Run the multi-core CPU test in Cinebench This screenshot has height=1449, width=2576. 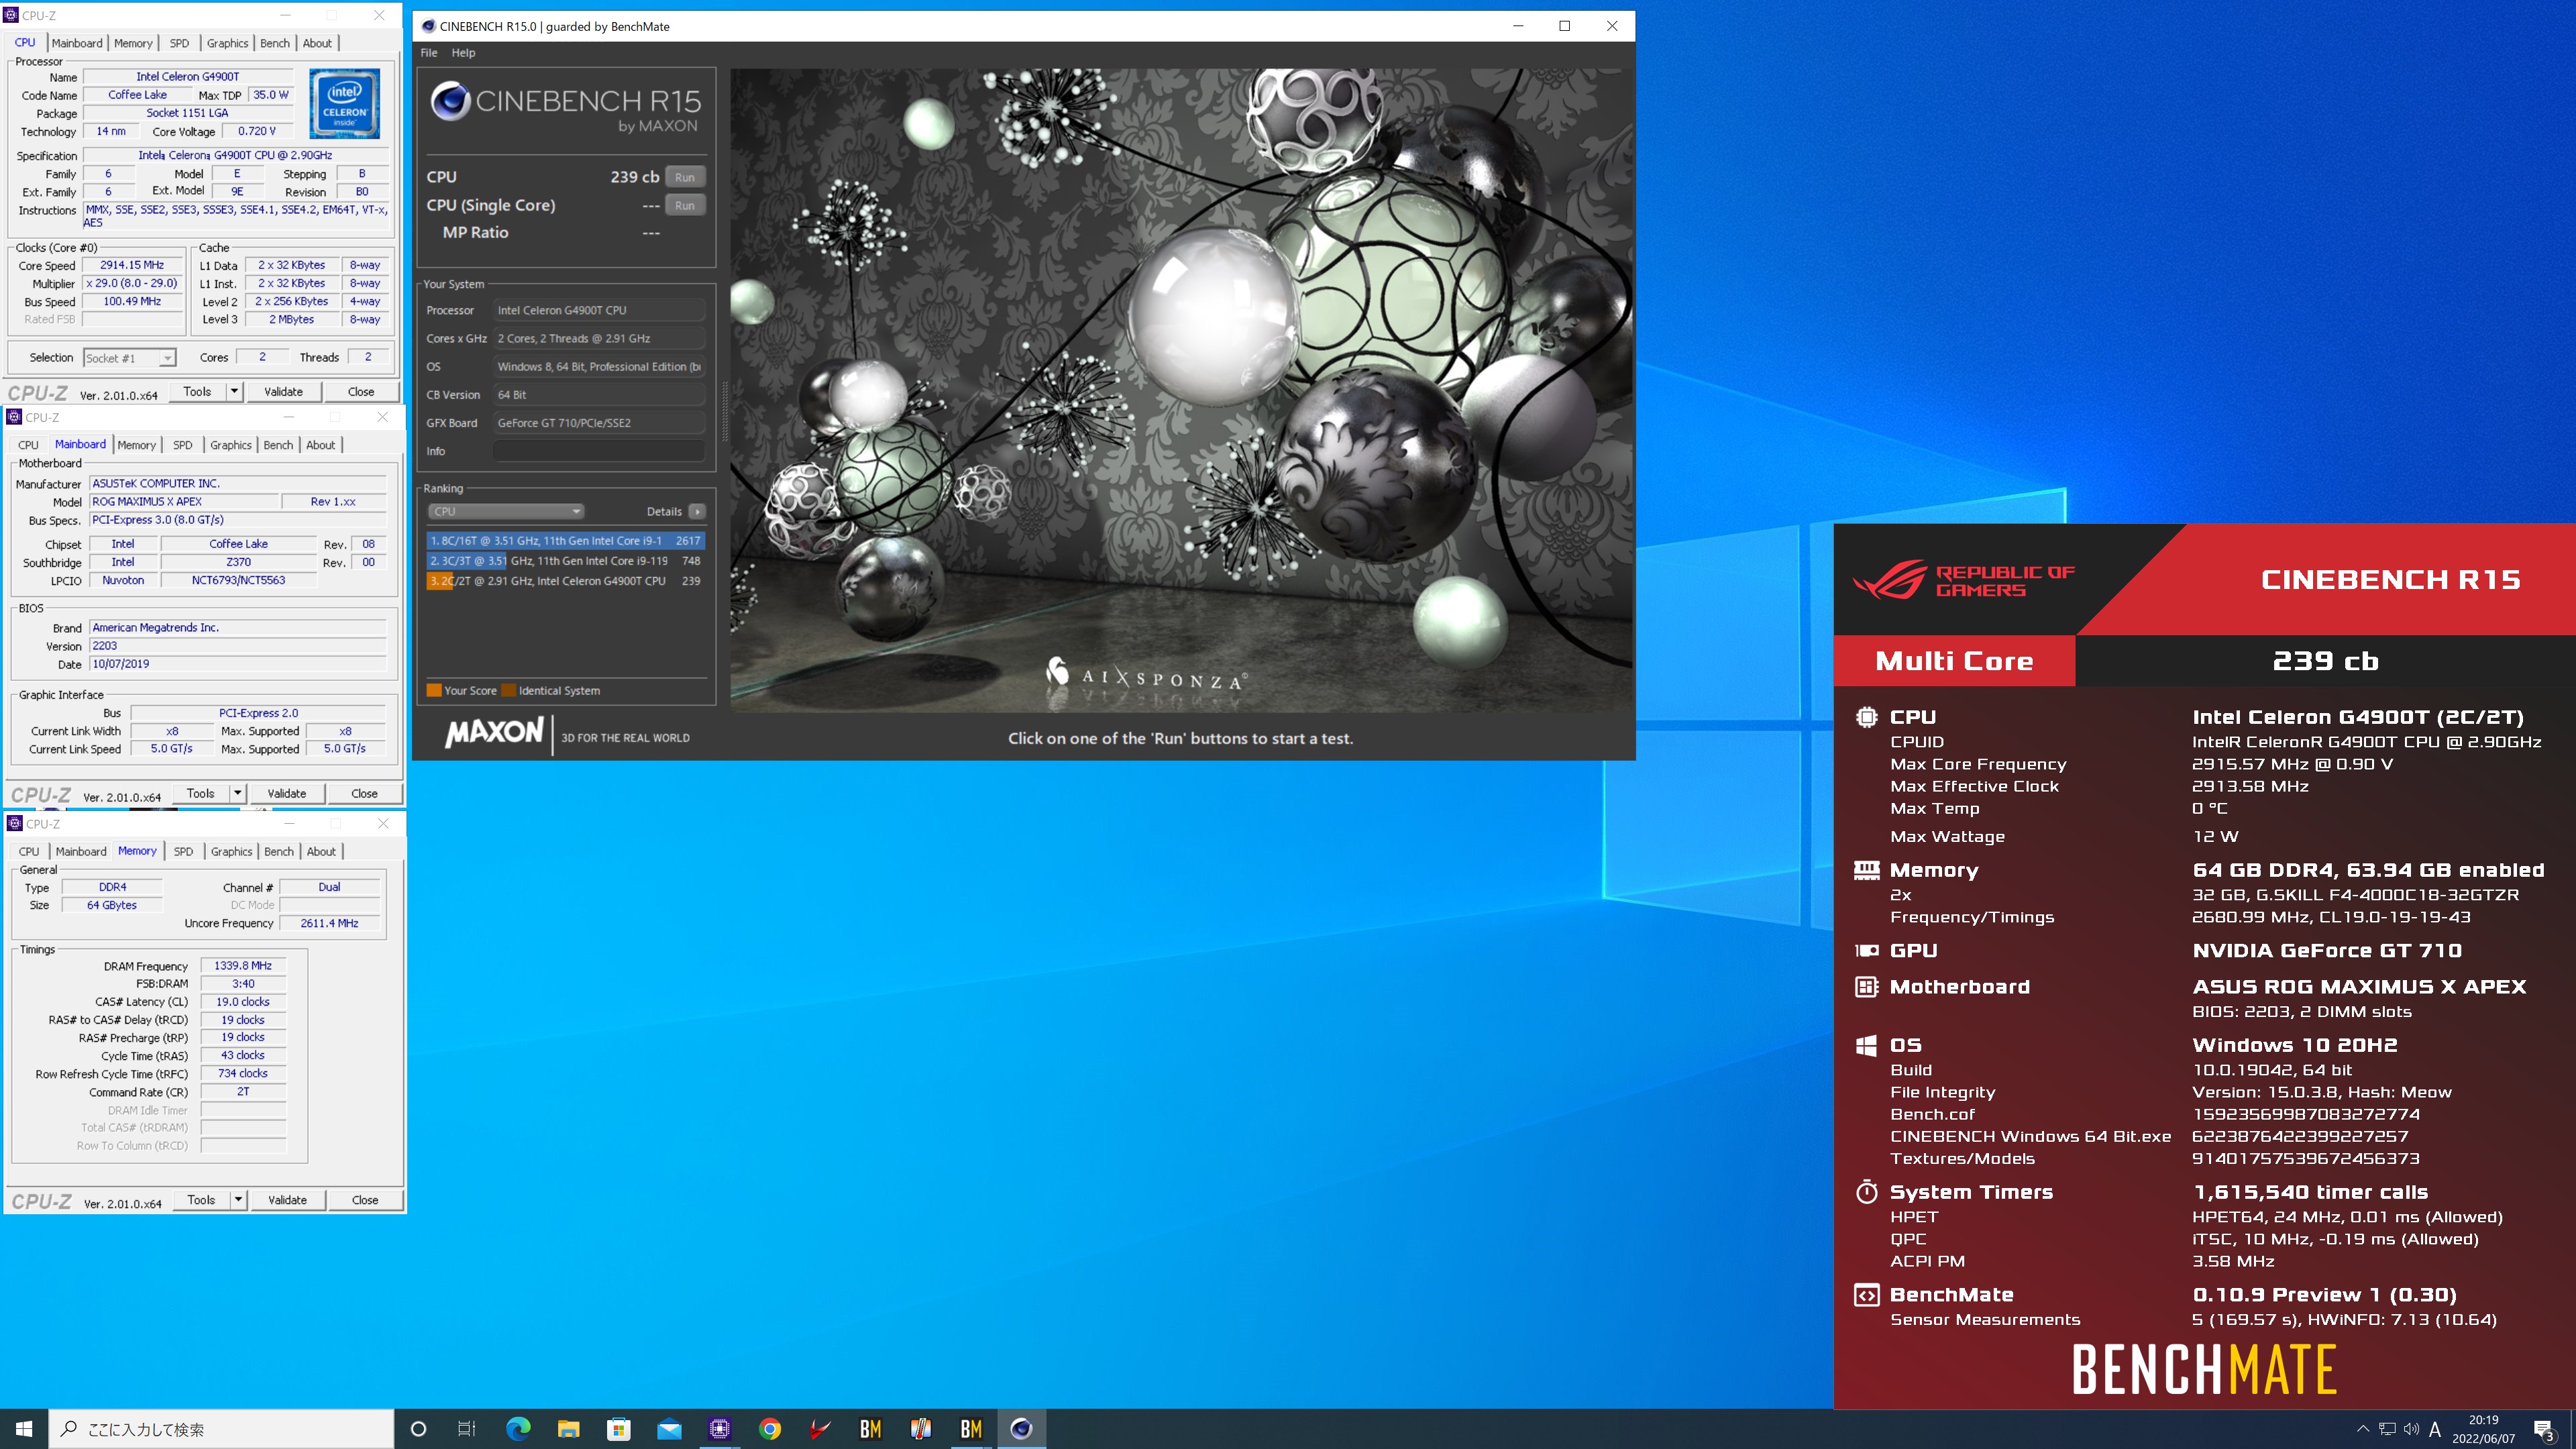point(685,177)
